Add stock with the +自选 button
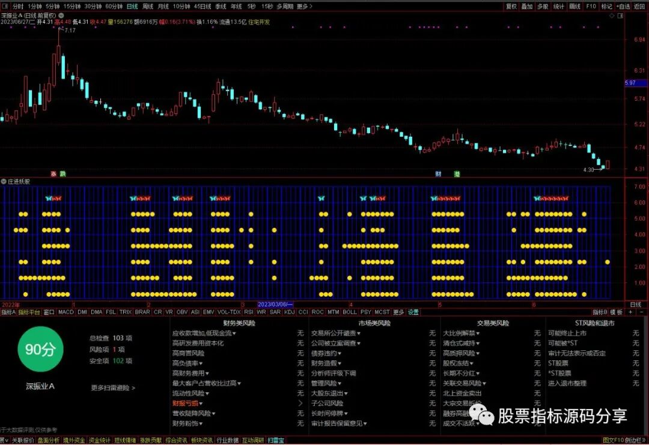Viewport: 649px width, 445px height. pos(623,6)
